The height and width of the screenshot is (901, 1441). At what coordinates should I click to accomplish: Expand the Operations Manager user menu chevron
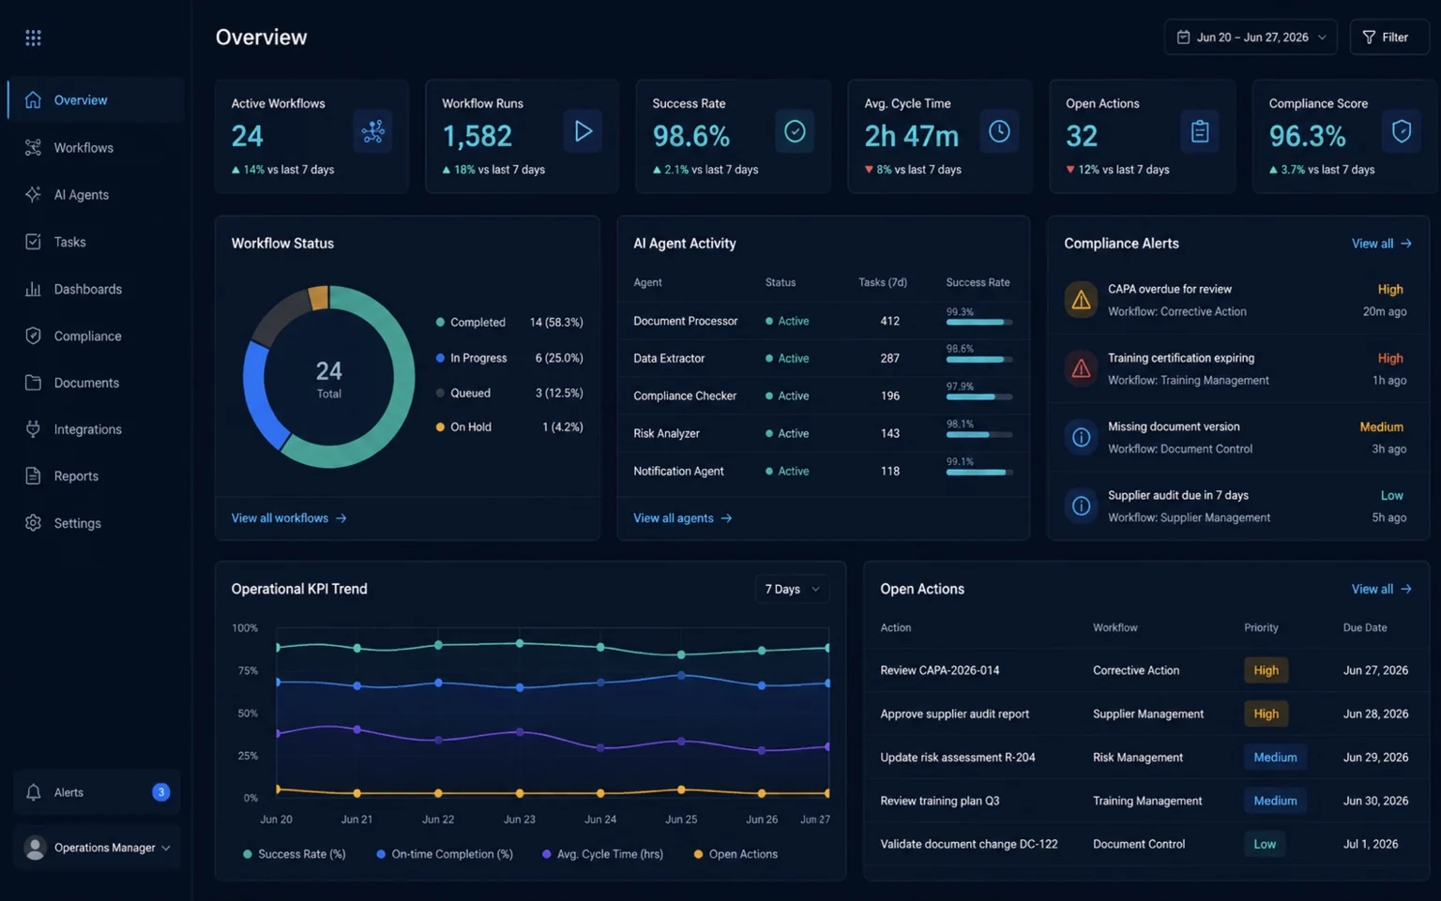166,848
